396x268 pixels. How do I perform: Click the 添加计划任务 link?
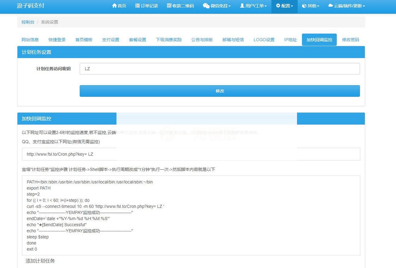[x=40, y=260]
